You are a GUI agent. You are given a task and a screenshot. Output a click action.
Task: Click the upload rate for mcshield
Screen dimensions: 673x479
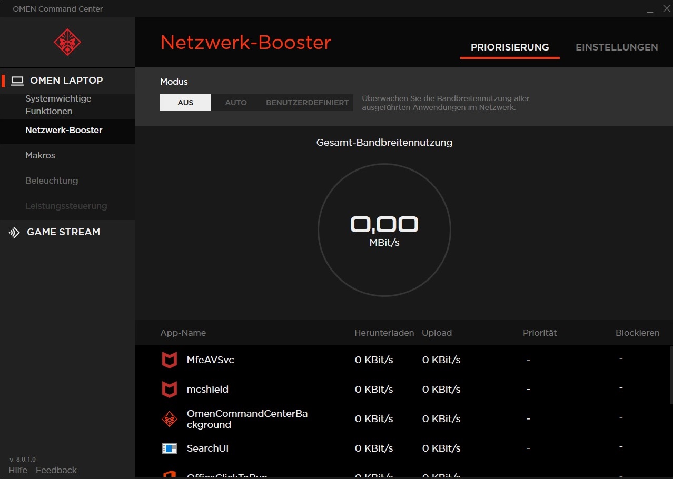tap(441, 390)
